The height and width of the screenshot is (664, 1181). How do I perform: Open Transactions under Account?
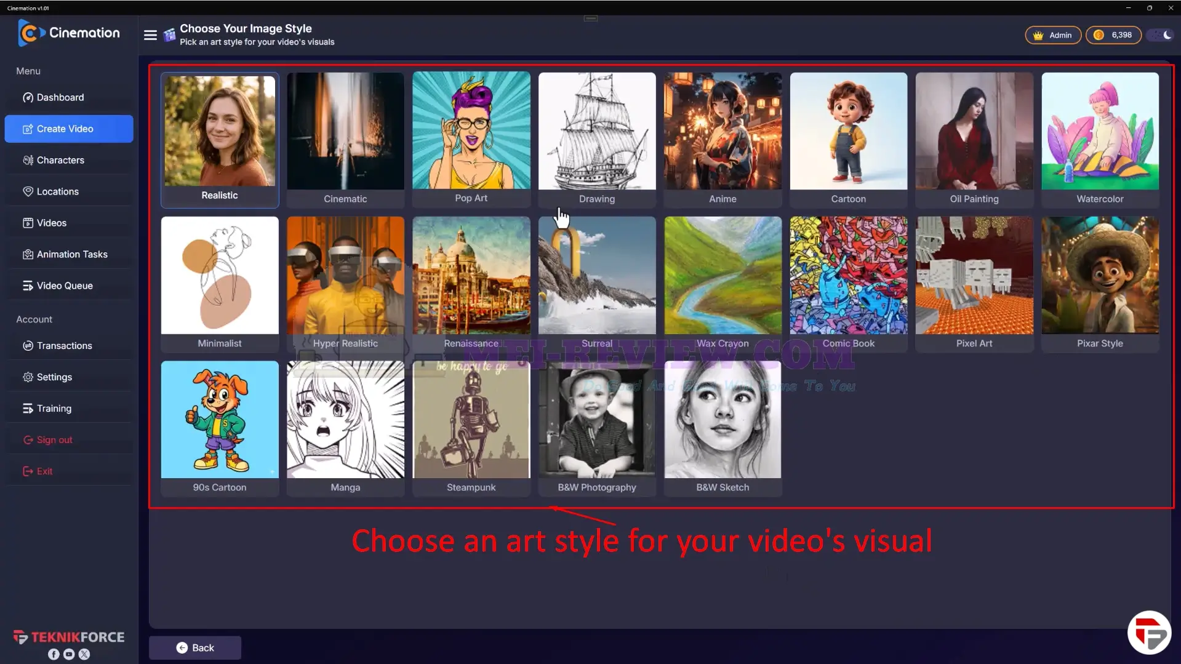(69, 346)
